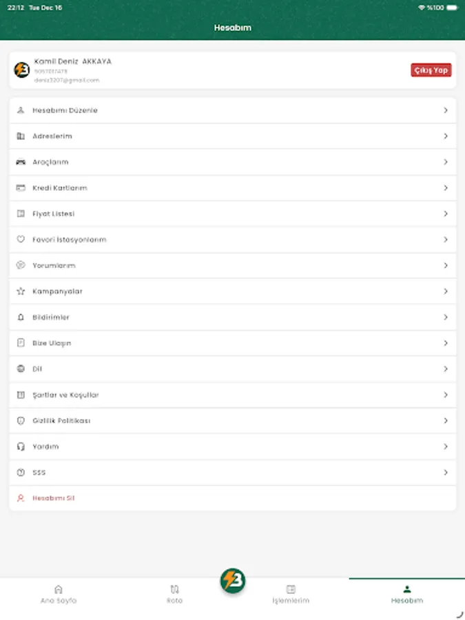The image size is (465, 620).
Task: Expand the Adreslerim row chevron
Action: (x=446, y=136)
